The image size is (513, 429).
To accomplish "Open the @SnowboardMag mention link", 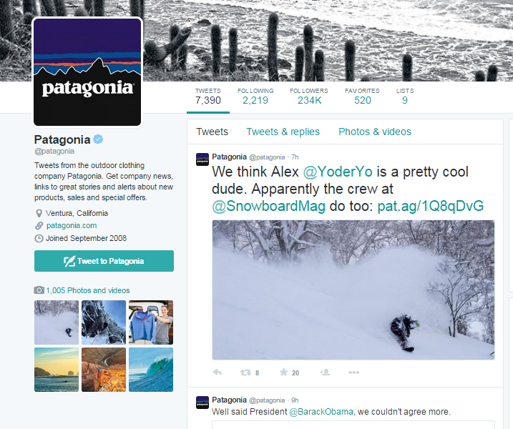I will pyautogui.click(x=268, y=206).
